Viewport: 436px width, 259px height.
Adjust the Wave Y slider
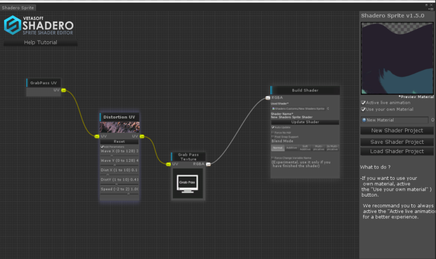119,165
